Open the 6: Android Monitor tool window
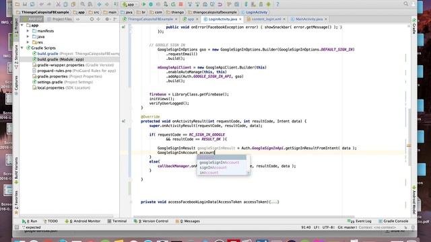Viewport: 431px width, 242px height. 83,221
